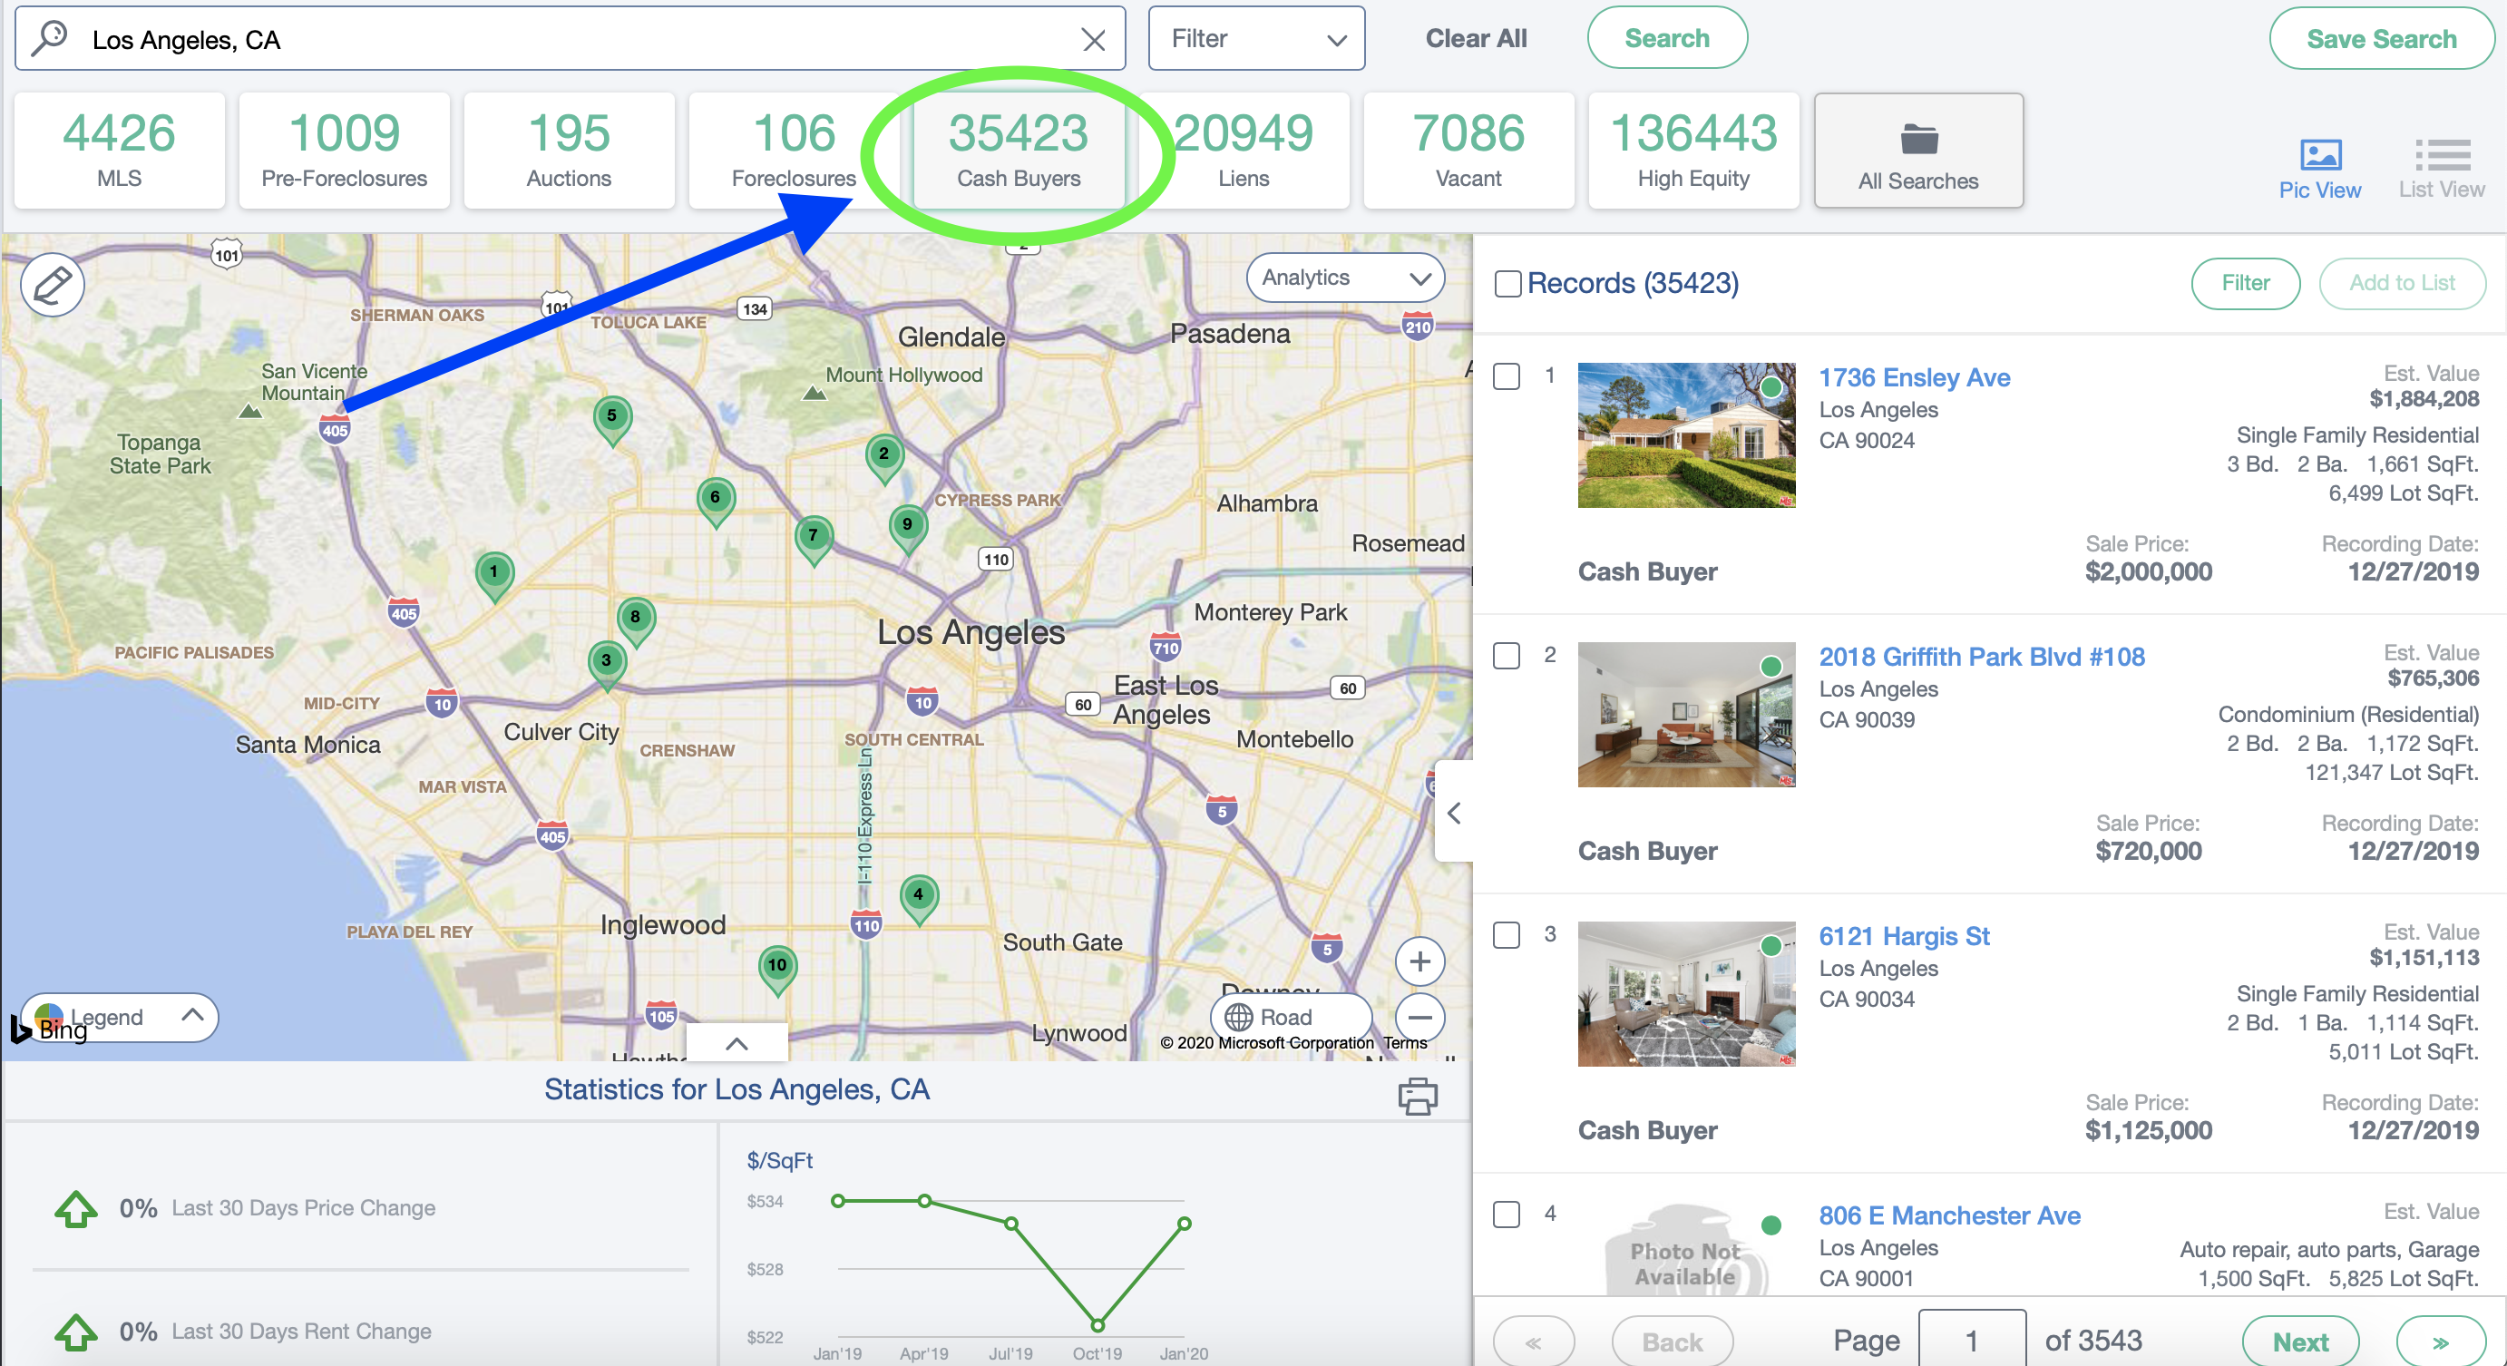The image size is (2507, 1366).
Task: Select the 1009 Pre-Foreclosures tab
Action: (x=345, y=150)
